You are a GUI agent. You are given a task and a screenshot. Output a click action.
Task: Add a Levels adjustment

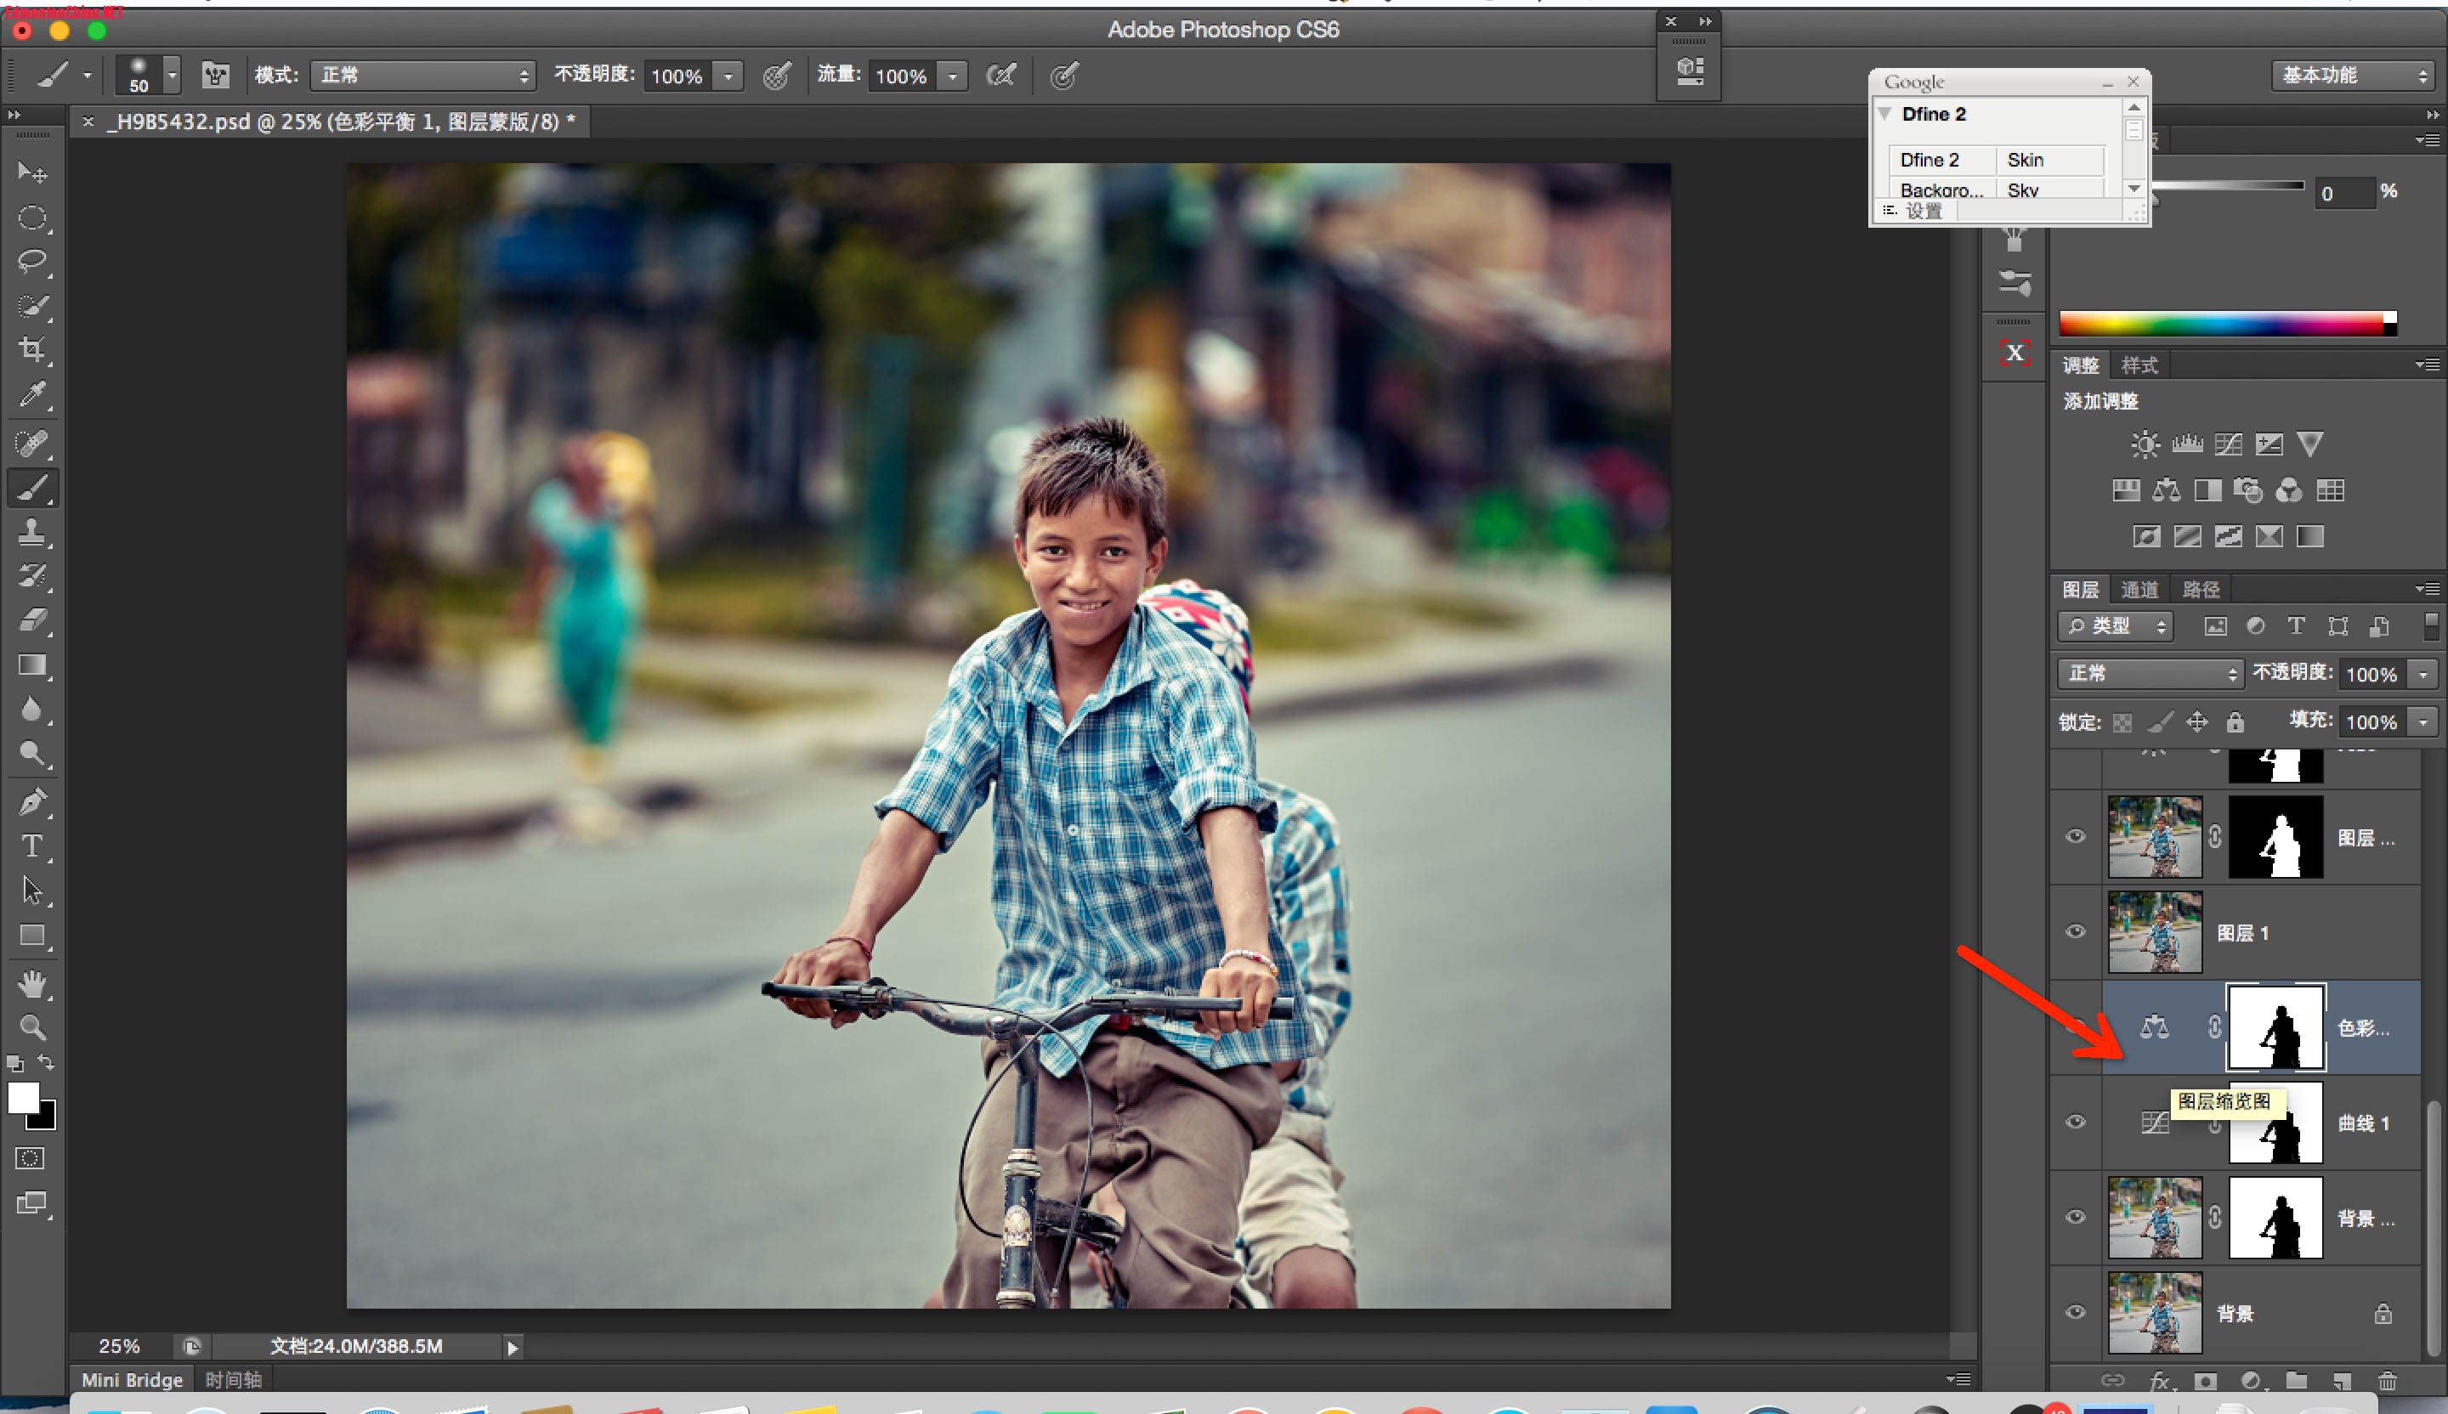(x=2187, y=444)
